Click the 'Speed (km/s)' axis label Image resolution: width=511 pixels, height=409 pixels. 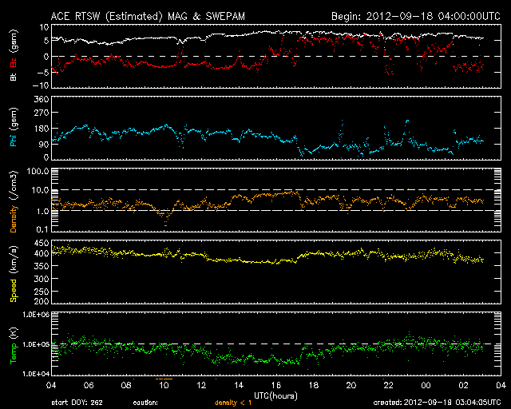click(14, 274)
